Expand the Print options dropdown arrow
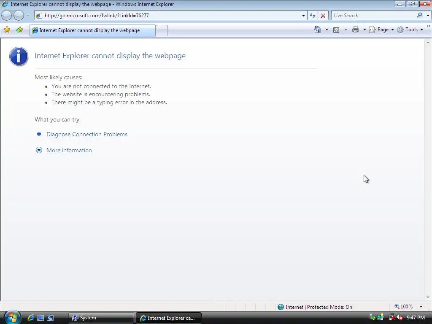This screenshot has height=324, width=432. tap(364, 30)
